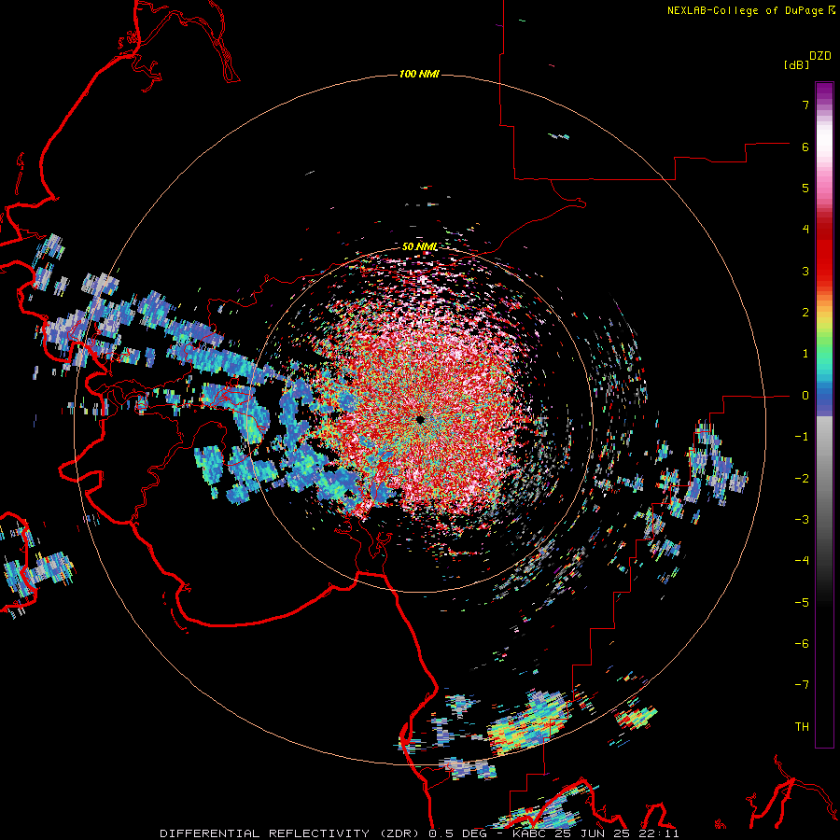This screenshot has height=840, width=840.
Task: Click the 5 dB scale tick label
Action: click(805, 188)
